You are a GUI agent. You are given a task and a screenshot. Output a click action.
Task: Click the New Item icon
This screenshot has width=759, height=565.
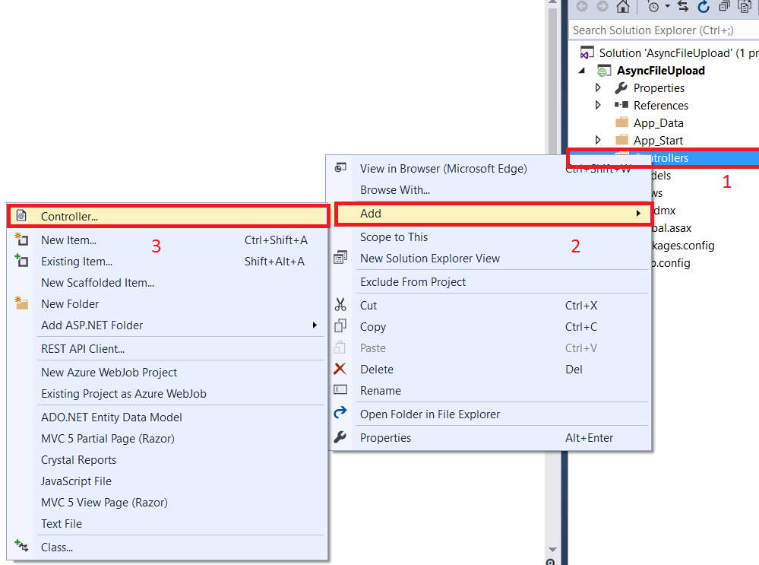[21, 239]
